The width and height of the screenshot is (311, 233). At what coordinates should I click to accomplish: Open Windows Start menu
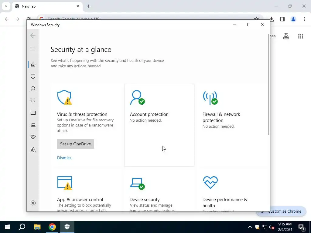coord(7,227)
